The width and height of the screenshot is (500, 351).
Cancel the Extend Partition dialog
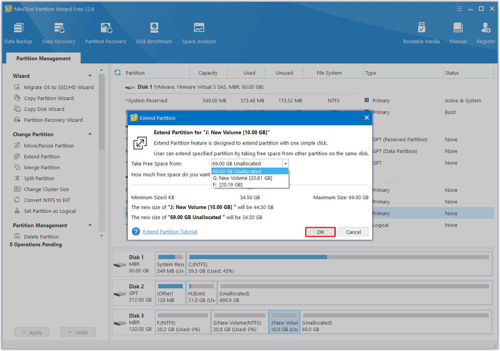tap(353, 232)
